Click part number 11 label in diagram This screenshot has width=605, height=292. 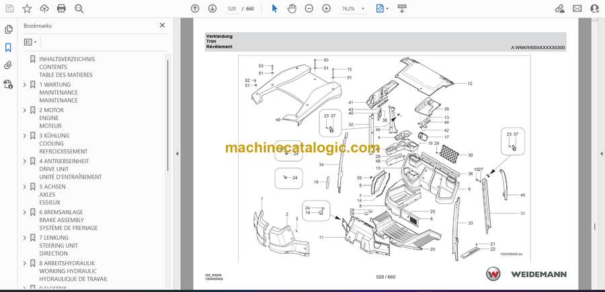pos(321,238)
